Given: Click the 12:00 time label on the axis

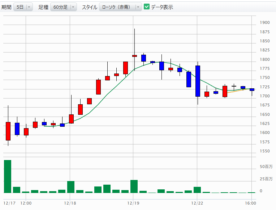Looking at the screenshot, I should [x=26, y=203].
